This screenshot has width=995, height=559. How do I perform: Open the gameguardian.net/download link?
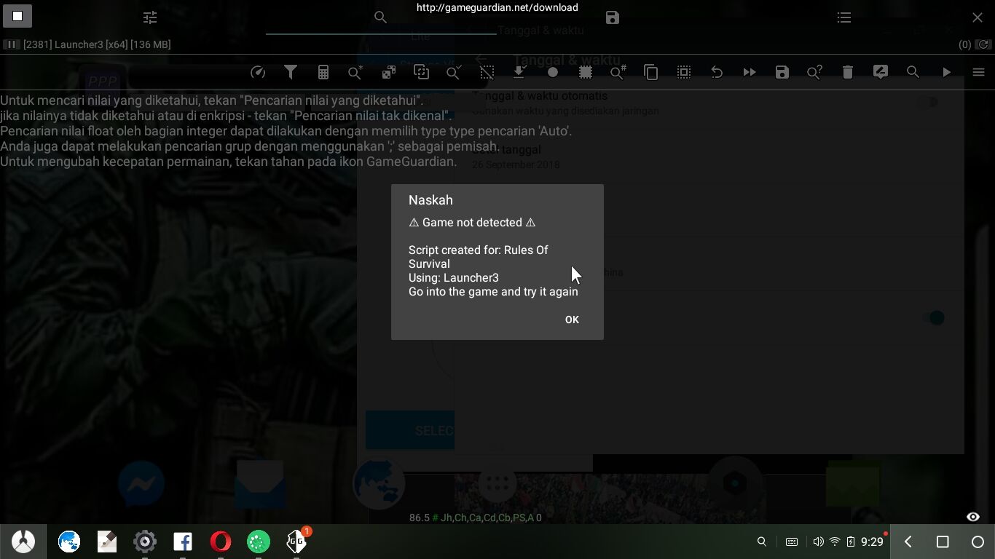(497, 7)
